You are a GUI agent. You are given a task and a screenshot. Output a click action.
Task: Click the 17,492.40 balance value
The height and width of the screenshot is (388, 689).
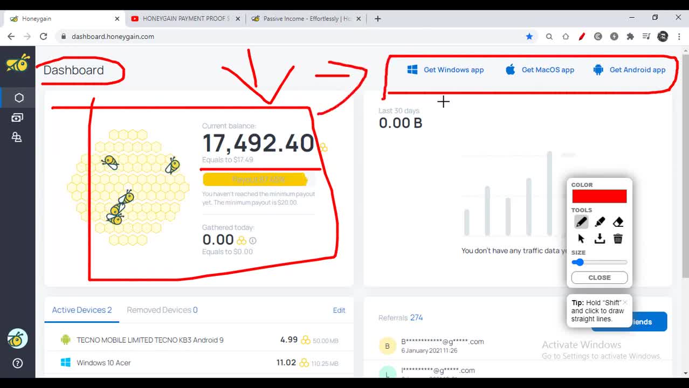tap(258, 143)
